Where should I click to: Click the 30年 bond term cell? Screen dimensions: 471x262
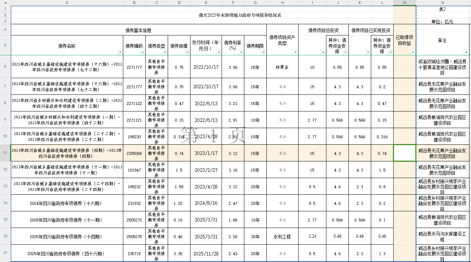tap(255, 237)
